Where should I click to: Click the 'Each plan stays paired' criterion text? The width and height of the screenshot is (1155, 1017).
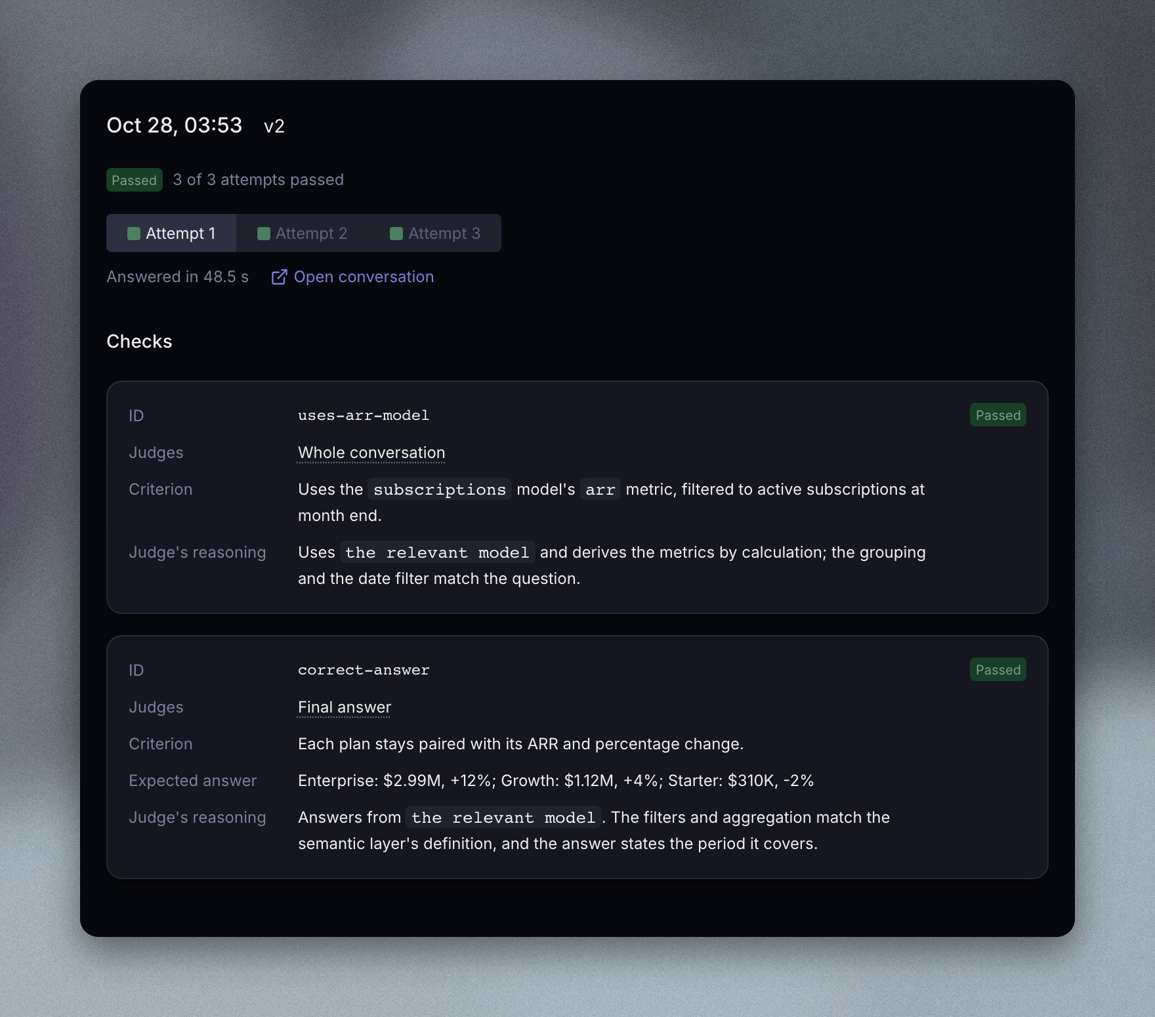click(520, 744)
